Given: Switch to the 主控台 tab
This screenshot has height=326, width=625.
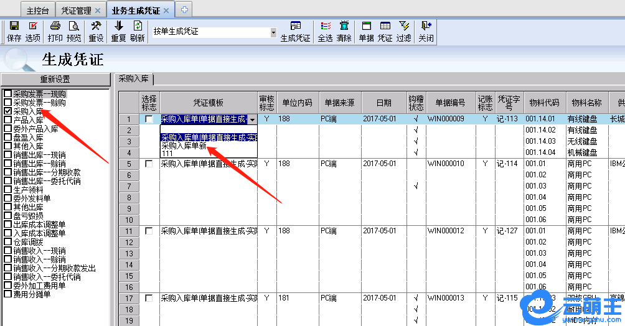Looking at the screenshot, I should click(x=37, y=11).
